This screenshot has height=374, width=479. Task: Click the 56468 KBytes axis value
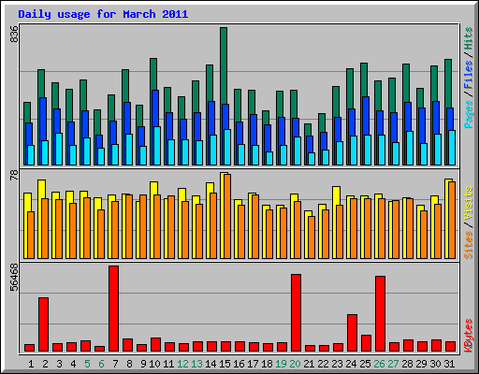(14, 278)
